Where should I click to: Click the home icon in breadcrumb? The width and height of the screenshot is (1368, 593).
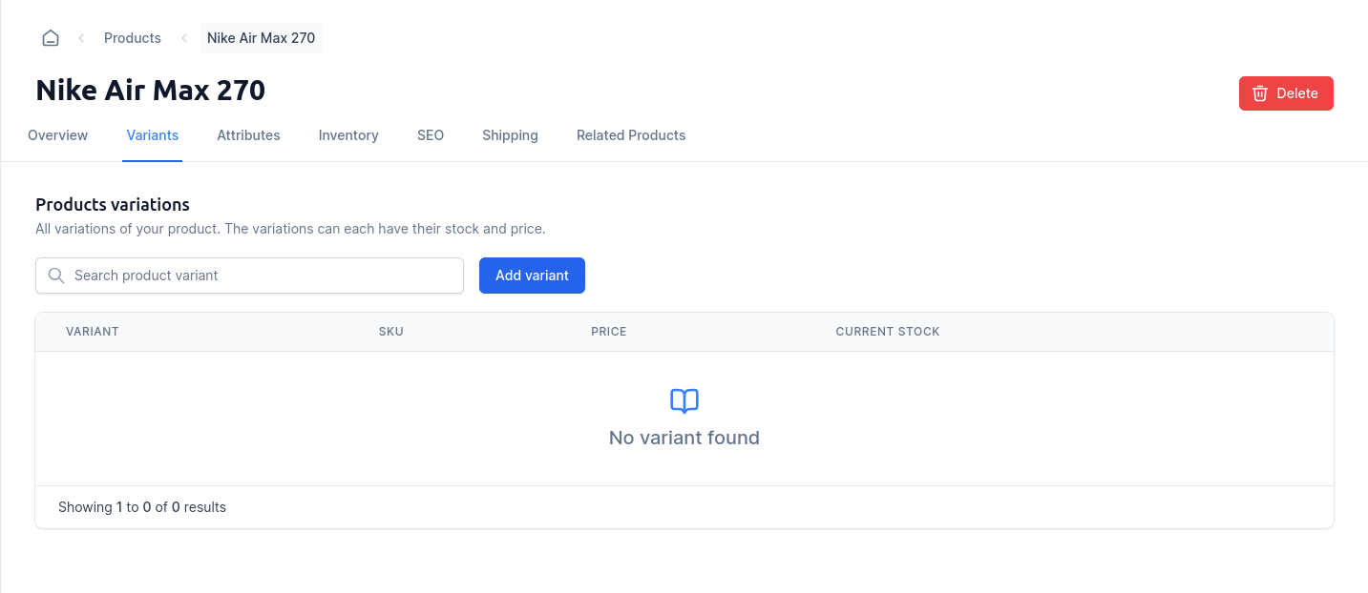[x=51, y=38]
